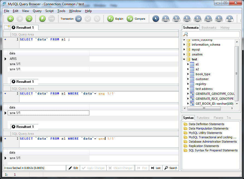Image resolution: width=244 pixels, height=179 pixels.
Task: Jump to First row button
Action: pyautogui.click(x=142, y=168)
